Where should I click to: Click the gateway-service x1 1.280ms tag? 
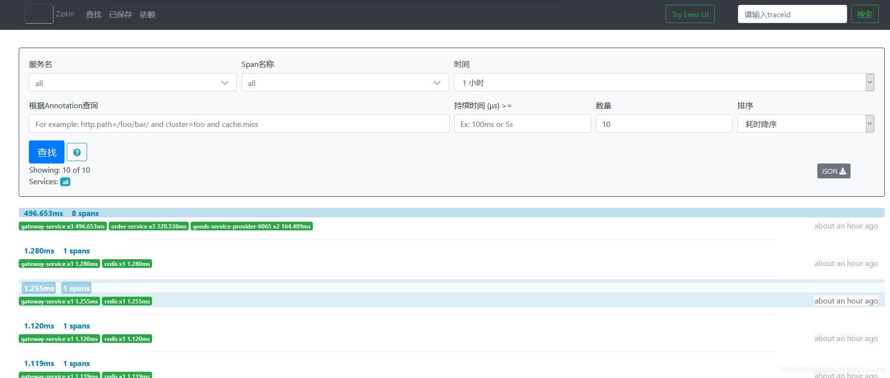[60, 264]
